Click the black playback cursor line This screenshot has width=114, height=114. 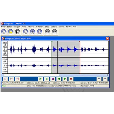(58, 57)
